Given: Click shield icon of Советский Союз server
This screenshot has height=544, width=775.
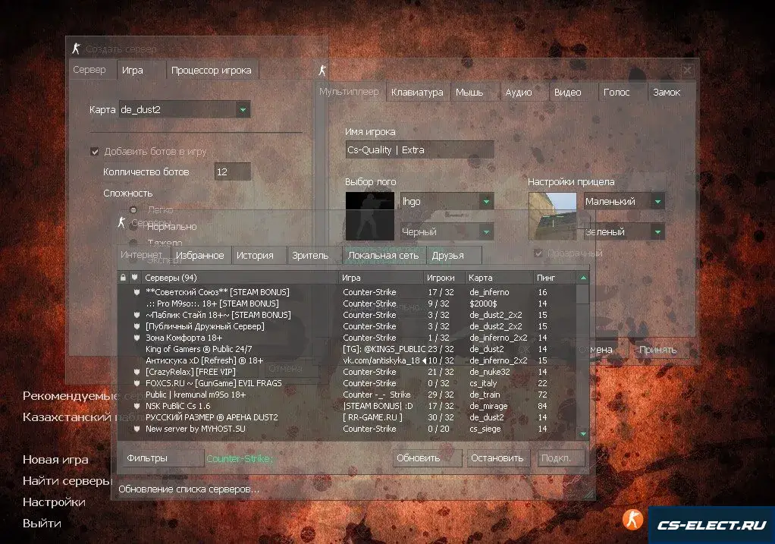Looking at the screenshot, I should coord(137,292).
